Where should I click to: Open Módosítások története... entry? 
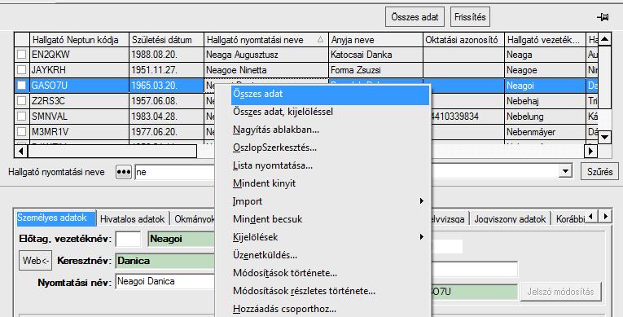(330, 273)
